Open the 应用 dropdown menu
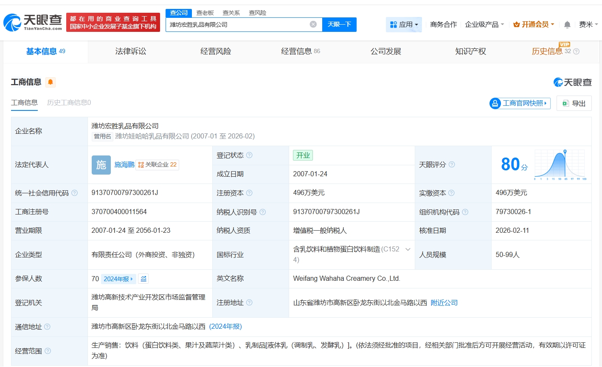Screen dimensions: 602x367 pyautogui.click(x=404, y=25)
